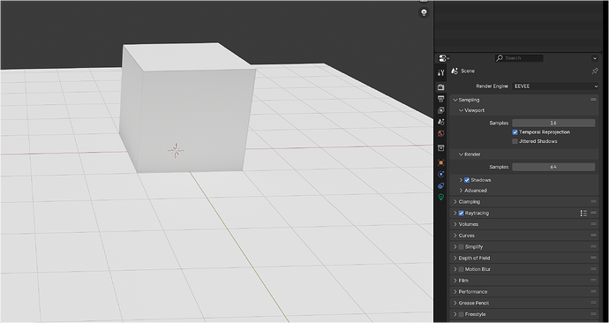609x323 pixels.
Task: Click the Volumes panel grip handle
Action: pyautogui.click(x=593, y=224)
